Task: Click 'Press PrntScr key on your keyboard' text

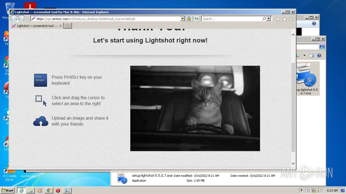Action: click(x=77, y=80)
